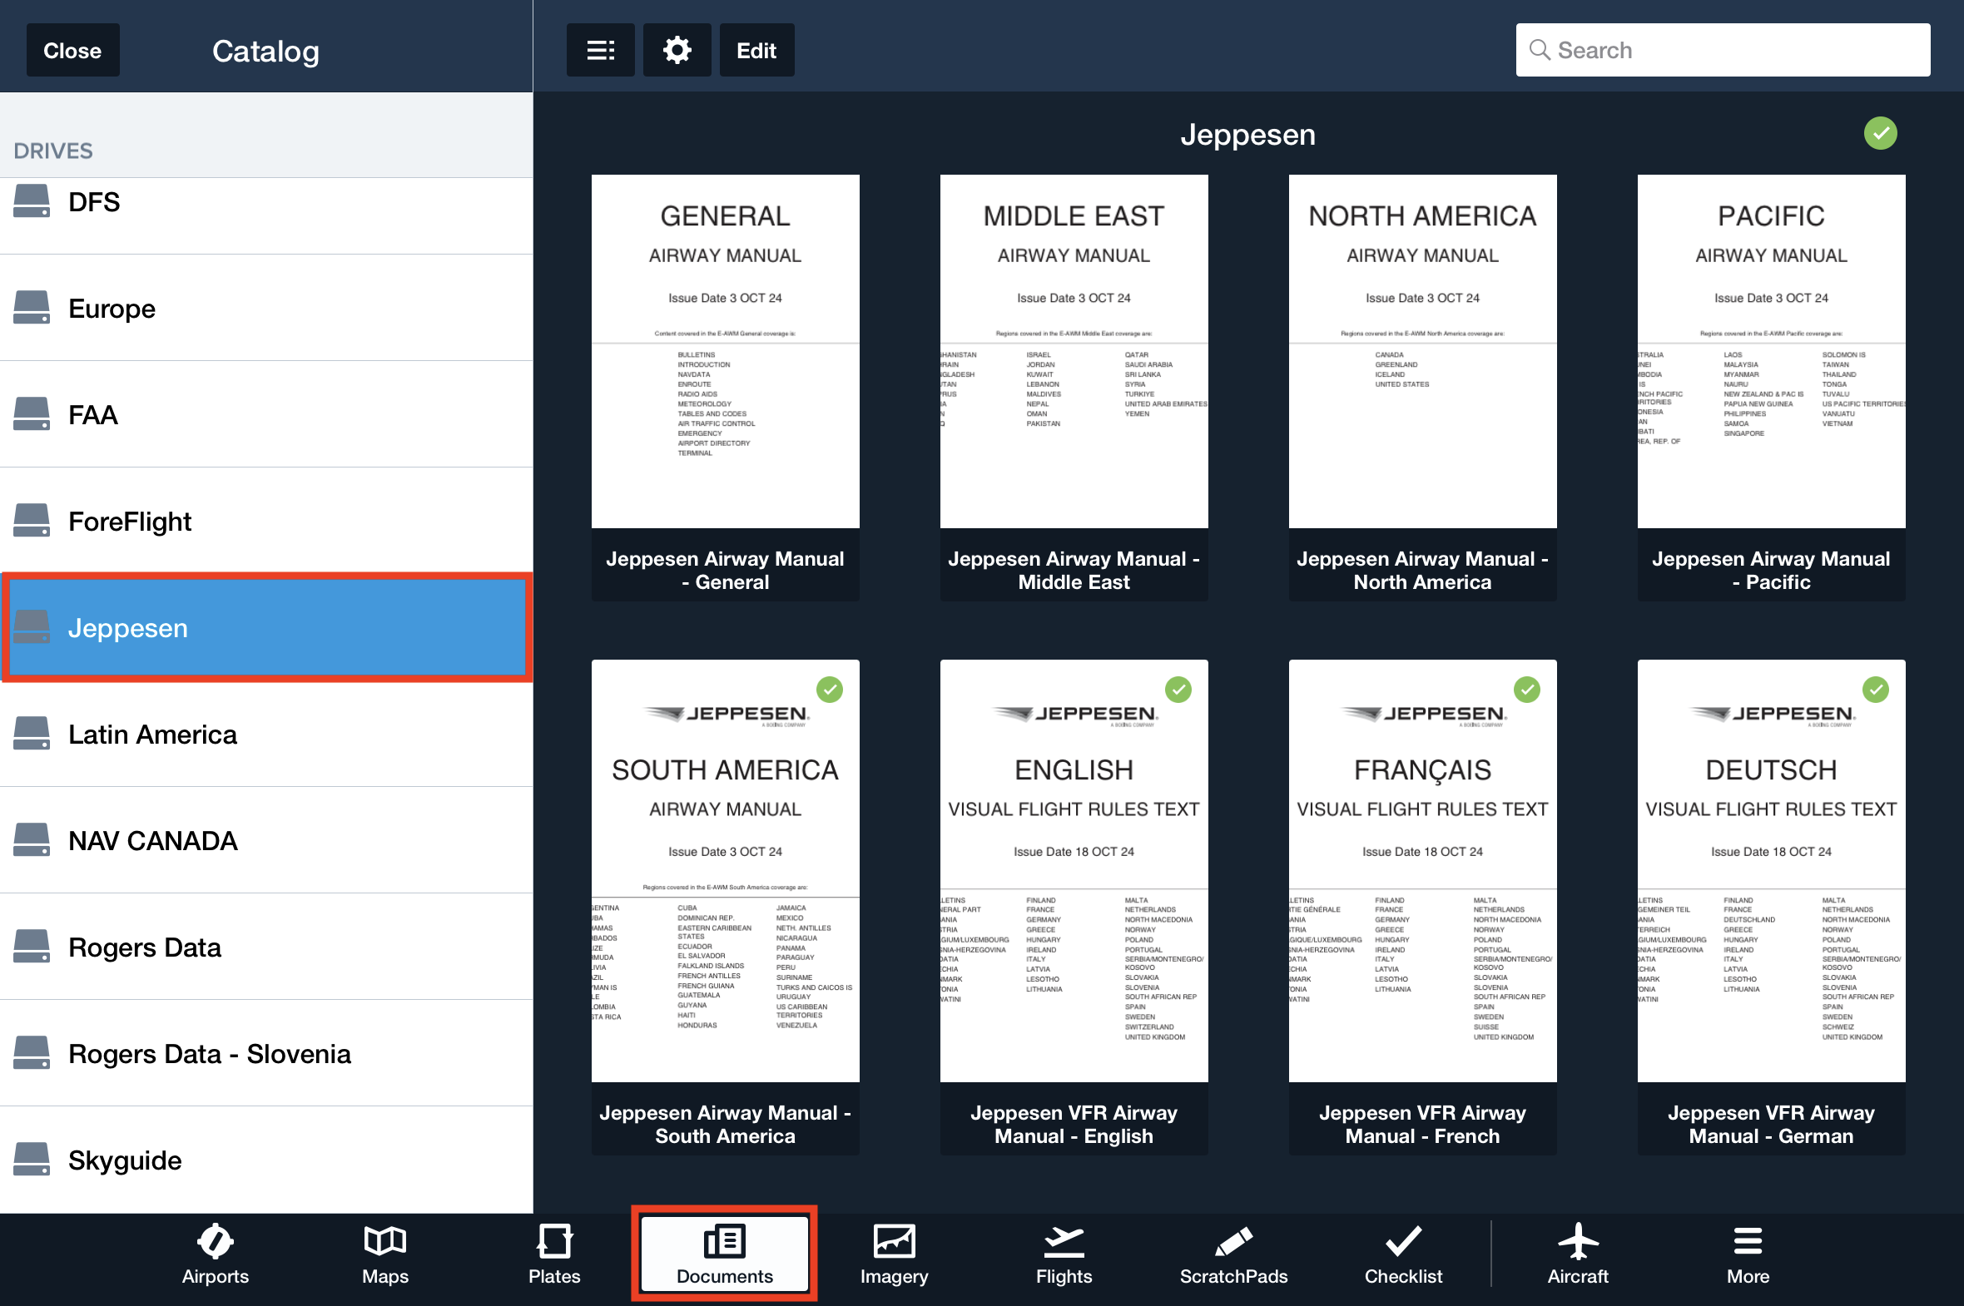Click 'Jeppesen Airway Manual - General' caption
Viewport: 1964px width, 1306px height.
(725, 571)
